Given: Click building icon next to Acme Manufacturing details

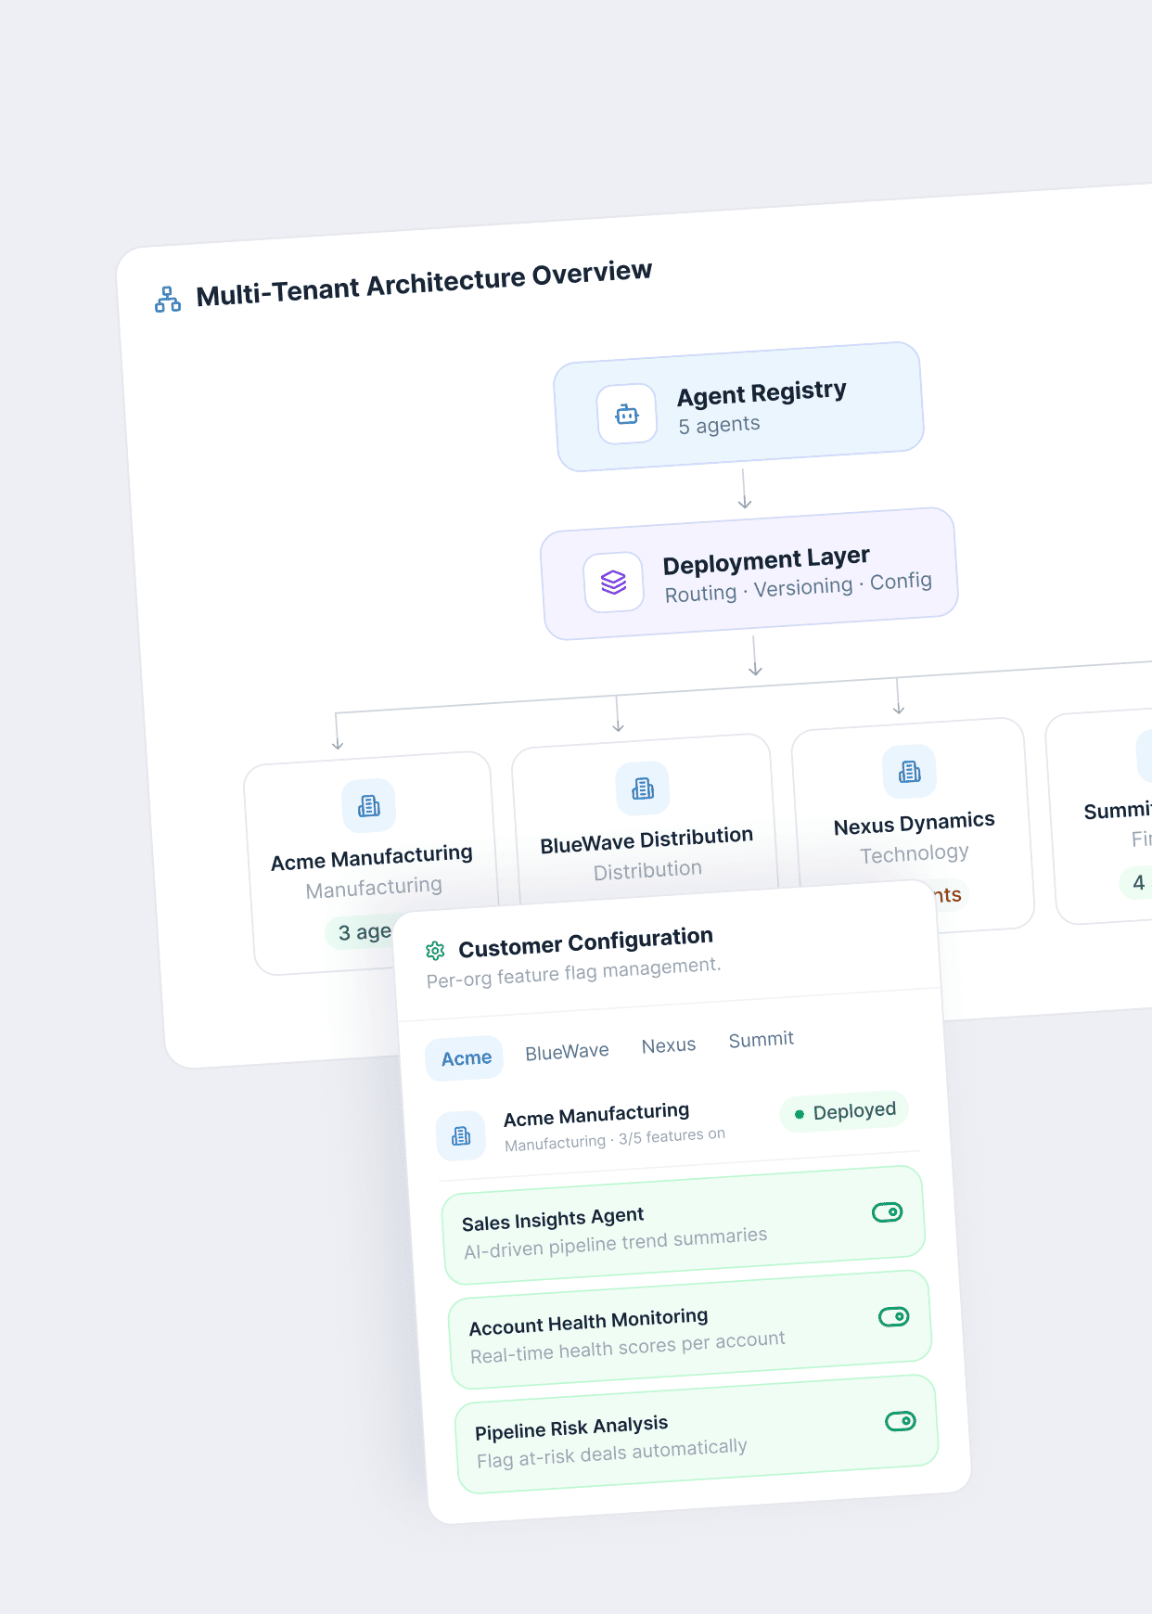Looking at the screenshot, I should coord(461,1136).
